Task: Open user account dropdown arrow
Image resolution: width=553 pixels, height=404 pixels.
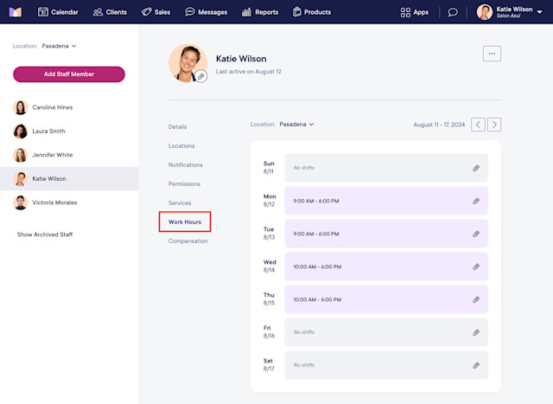Action: click(539, 12)
